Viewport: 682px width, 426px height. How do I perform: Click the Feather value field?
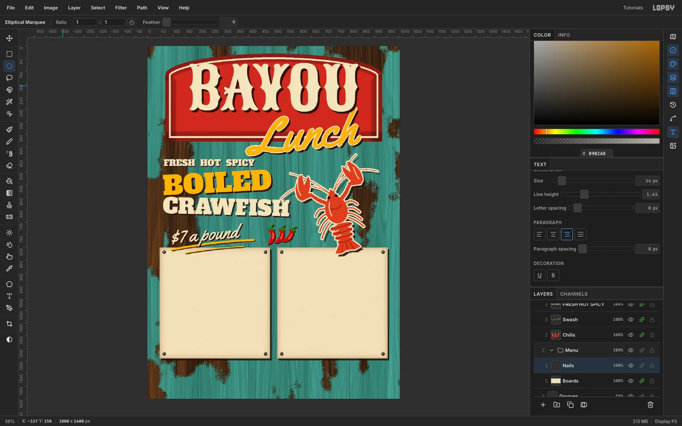[228, 22]
